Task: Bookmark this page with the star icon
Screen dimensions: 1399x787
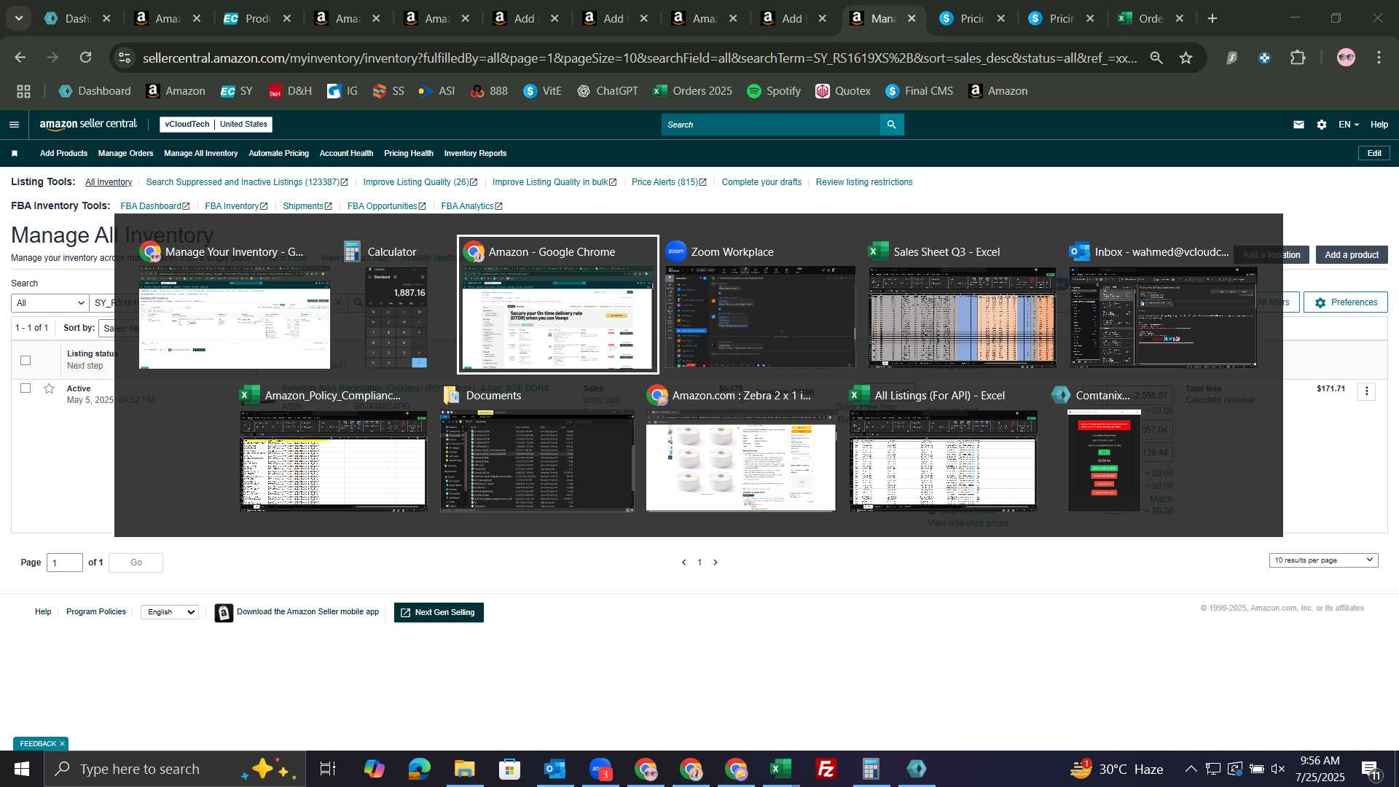Action: click(x=1186, y=58)
